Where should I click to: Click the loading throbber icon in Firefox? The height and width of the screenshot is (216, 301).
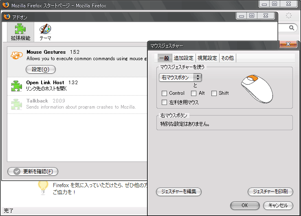(289, 15)
